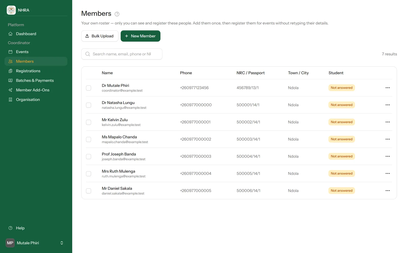Screen dimensions: 406x253
Task: Open row actions for Mr Kelvin Zulu
Action: pos(387,122)
